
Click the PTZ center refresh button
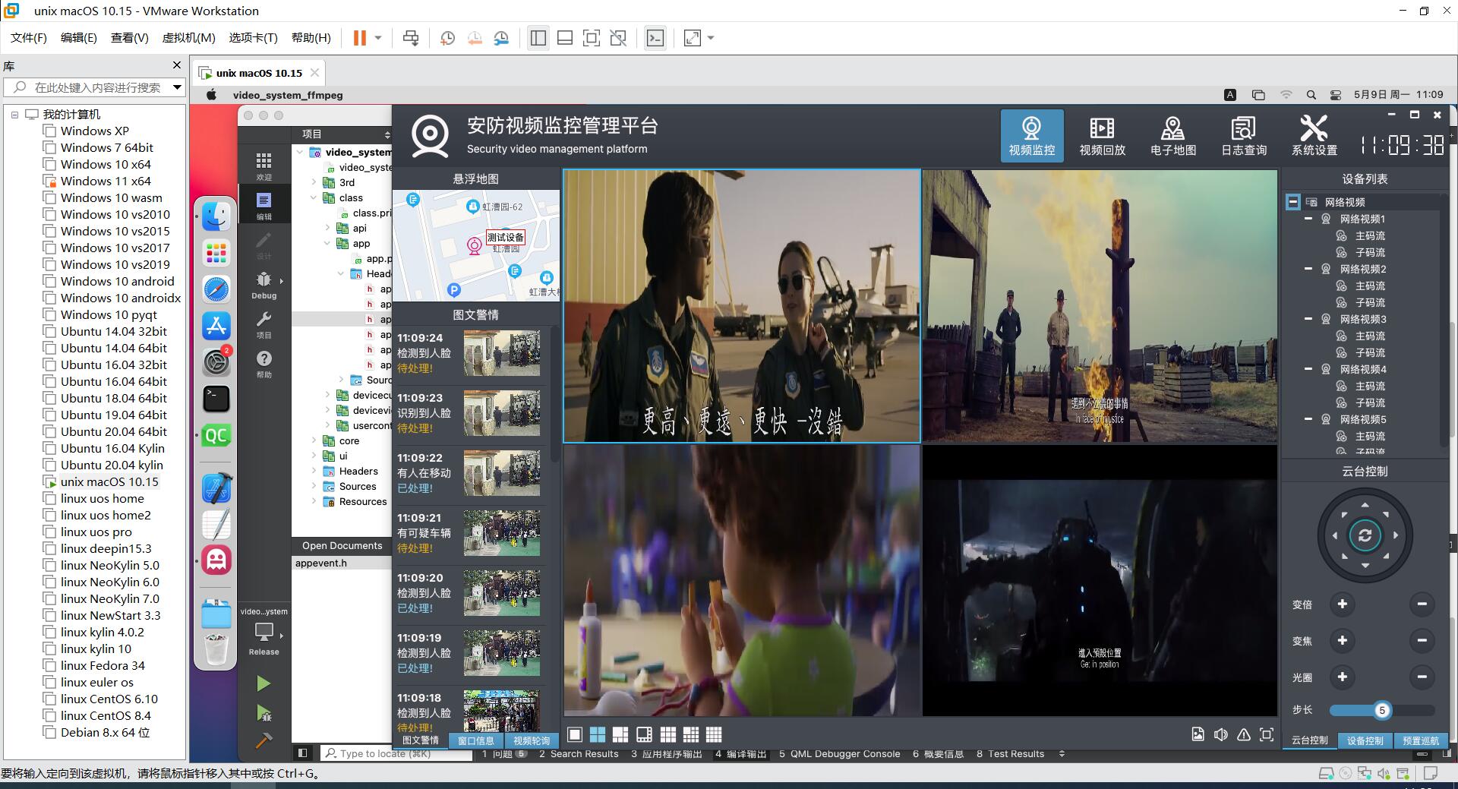(1365, 536)
